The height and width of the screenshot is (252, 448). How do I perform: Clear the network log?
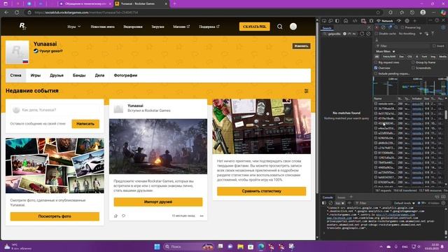[383, 27]
